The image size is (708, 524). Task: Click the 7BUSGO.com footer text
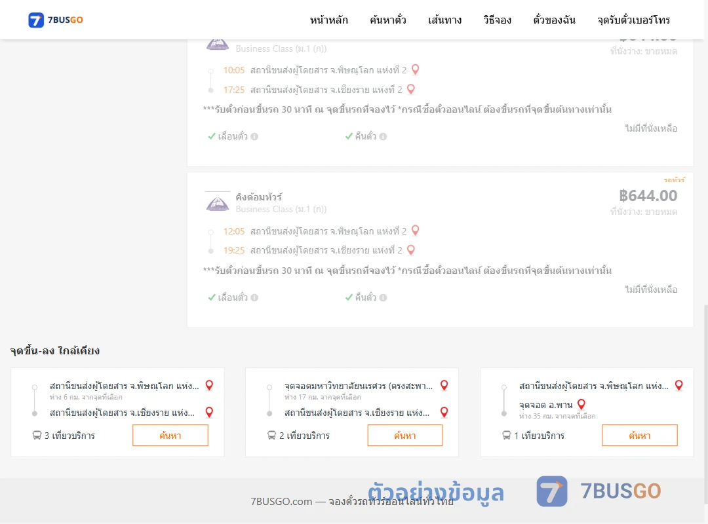click(x=352, y=502)
